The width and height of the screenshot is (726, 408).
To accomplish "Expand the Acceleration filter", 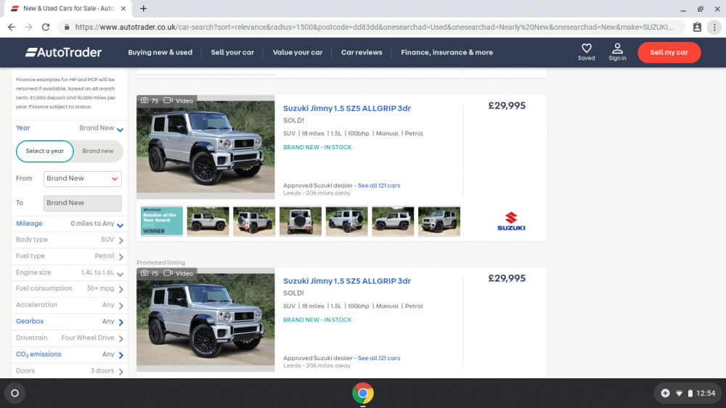I will (x=70, y=305).
